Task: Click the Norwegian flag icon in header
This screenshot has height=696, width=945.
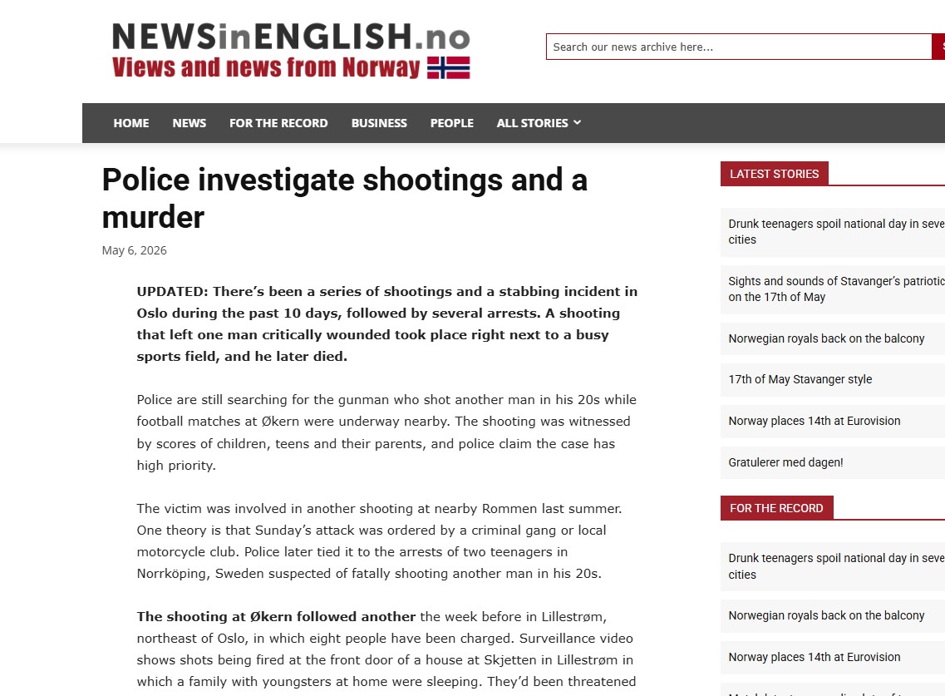Action: pos(448,67)
